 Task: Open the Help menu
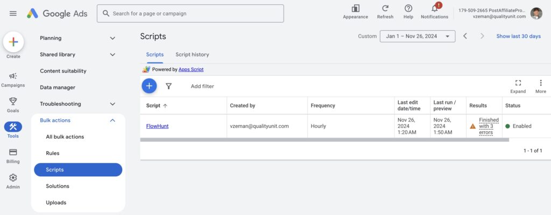click(x=408, y=12)
